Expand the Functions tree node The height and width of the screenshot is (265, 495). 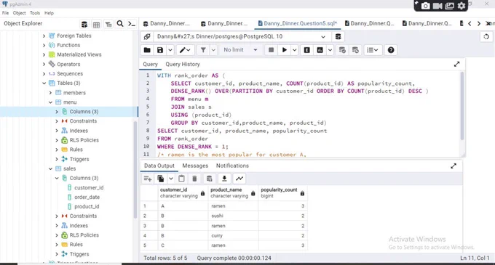(44, 45)
